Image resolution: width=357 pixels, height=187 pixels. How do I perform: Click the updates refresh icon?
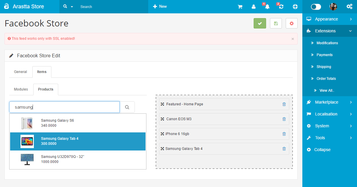coord(281,7)
